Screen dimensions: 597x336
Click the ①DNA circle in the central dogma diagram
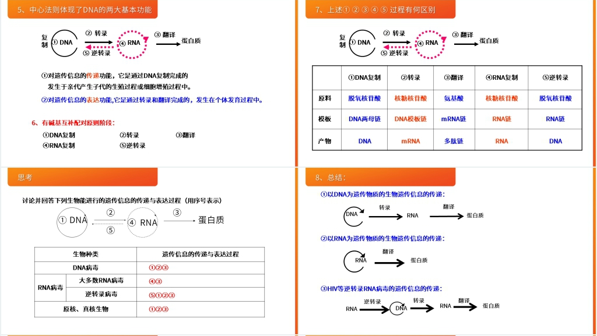pos(62,43)
